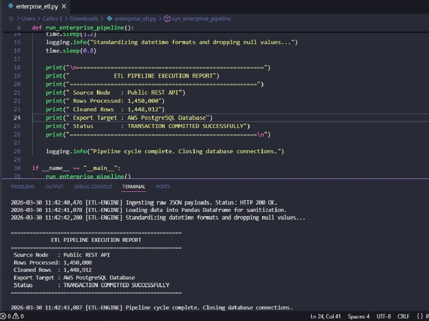
Task: Click line number 18 in the gutter
Action: 17,68
